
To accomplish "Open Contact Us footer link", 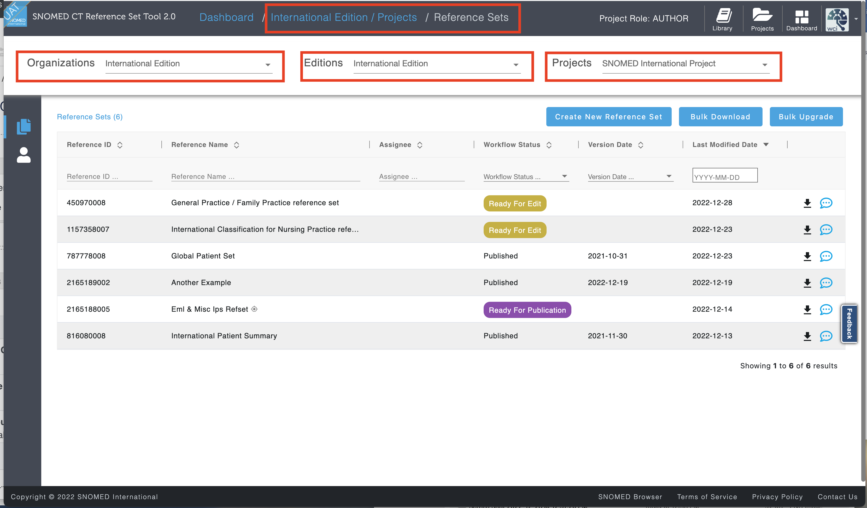I will coord(837,497).
